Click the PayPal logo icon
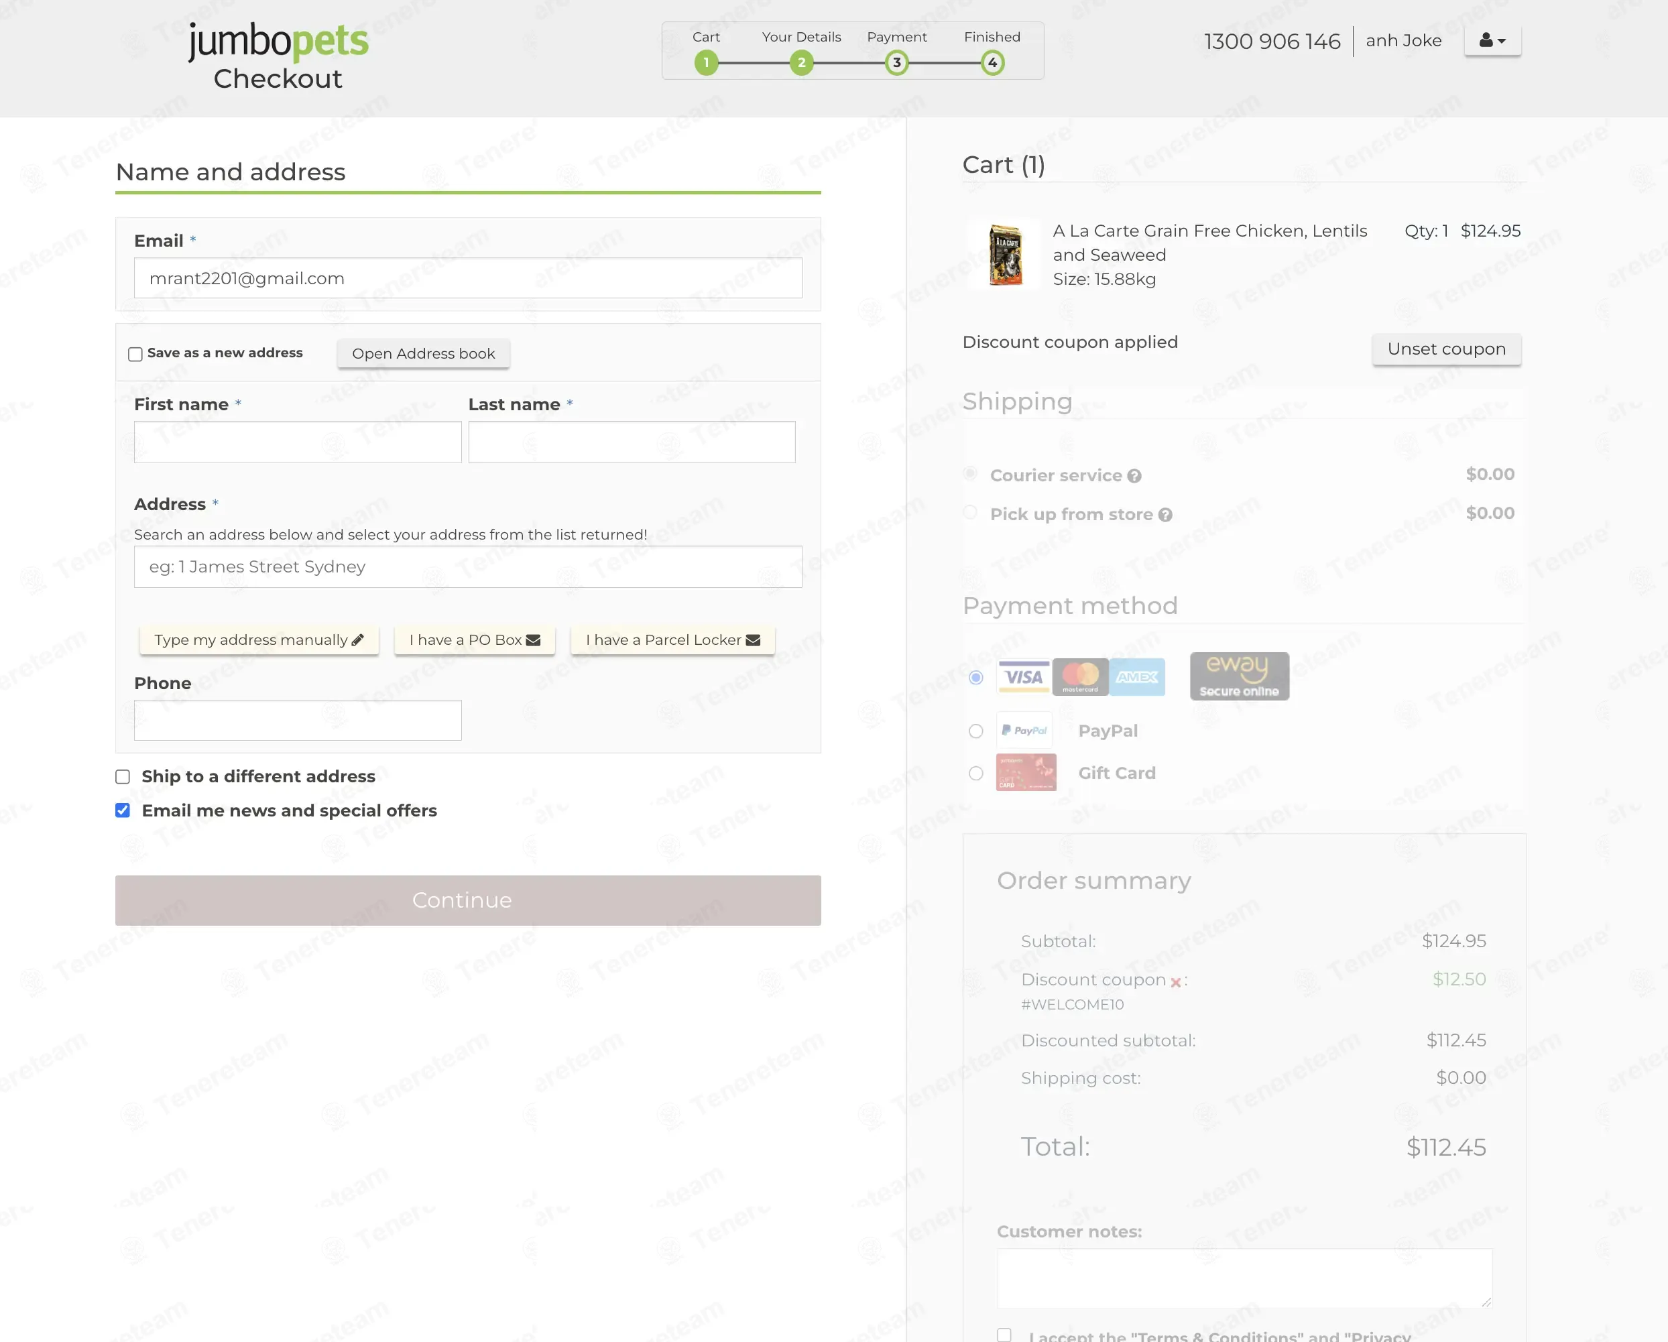 click(x=1024, y=731)
